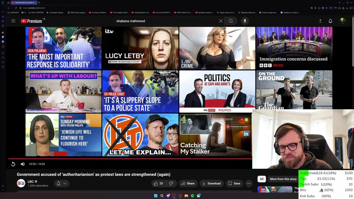This screenshot has height=199, width=354.
Task: Replay the video with the replay icon
Action: click(13, 164)
